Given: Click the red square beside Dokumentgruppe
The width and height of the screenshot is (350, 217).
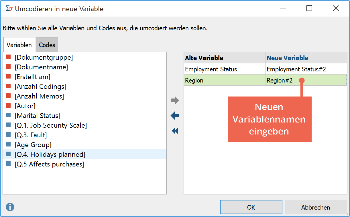Looking at the screenshot, I should tap(8, 57).
